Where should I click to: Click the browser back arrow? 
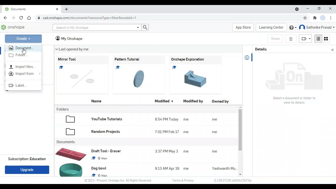pyautogui.click(x=6, y=18)
